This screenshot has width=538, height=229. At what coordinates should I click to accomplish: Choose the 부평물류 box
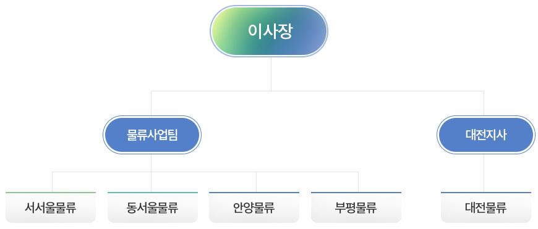coord(356,207)
